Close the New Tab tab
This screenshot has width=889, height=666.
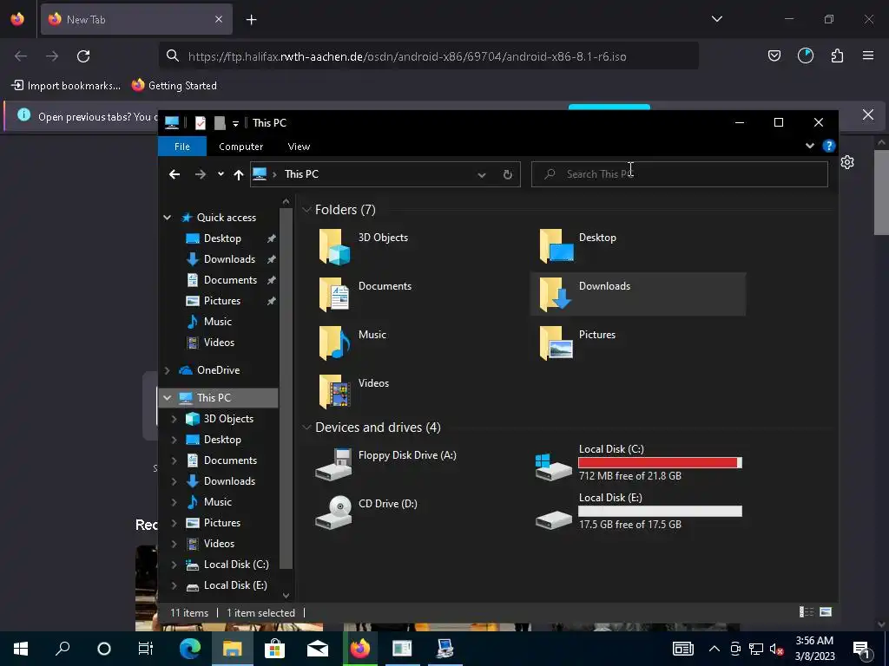coord(218,19)
